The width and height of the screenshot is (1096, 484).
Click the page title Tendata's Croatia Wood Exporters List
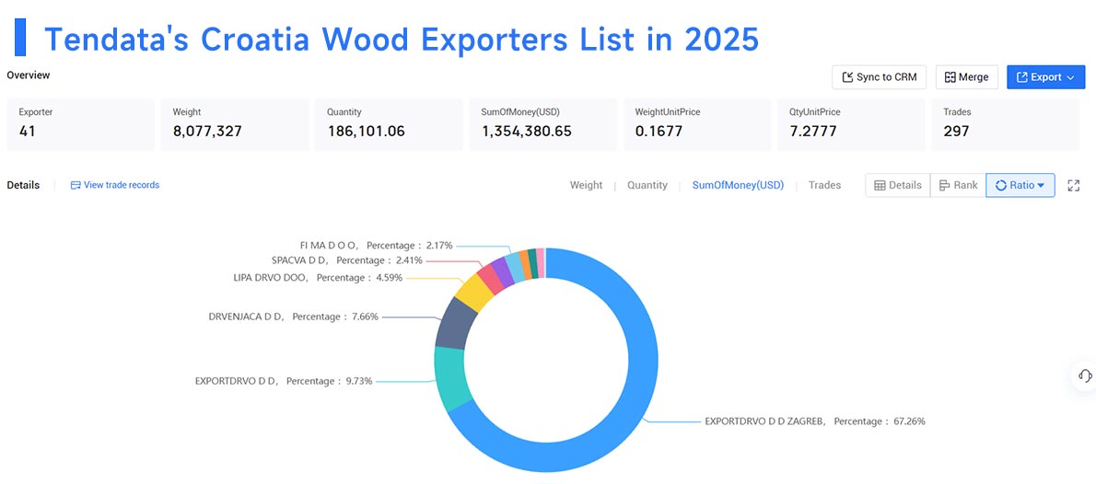pyautogui.click(x=402, y=40)
